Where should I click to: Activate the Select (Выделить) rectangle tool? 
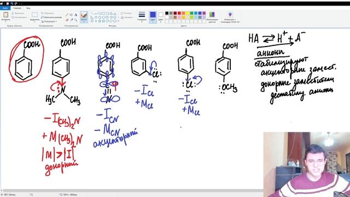pos(34,15)
